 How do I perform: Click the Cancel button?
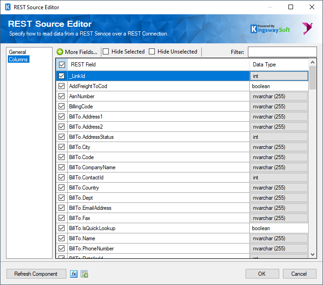click(300, 273)
